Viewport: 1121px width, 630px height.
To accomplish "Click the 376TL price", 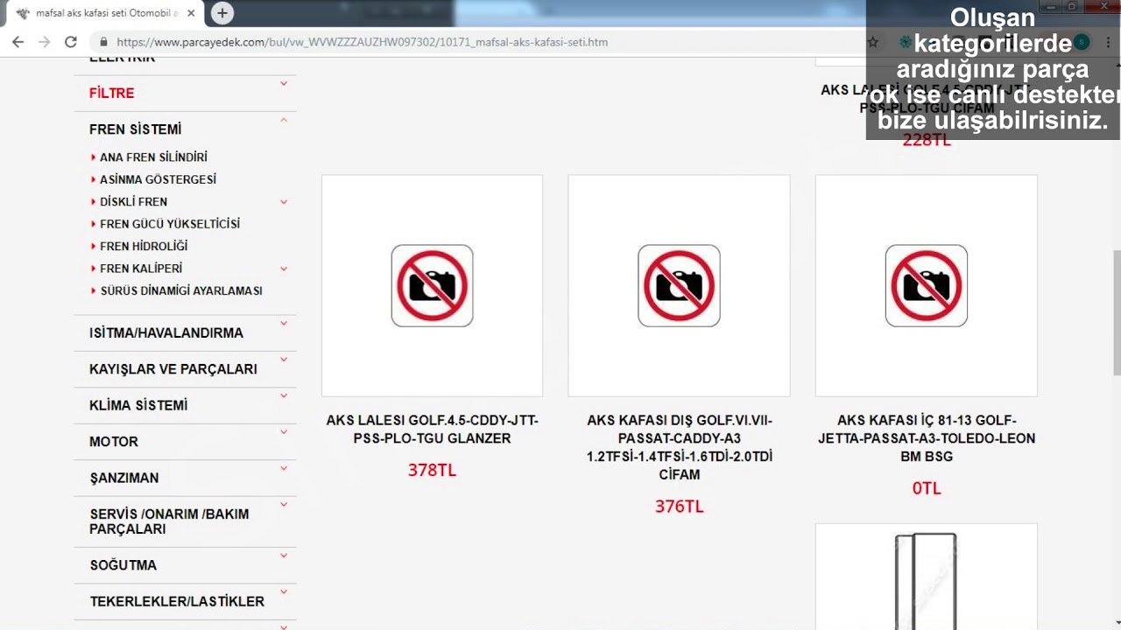I will coord(680,507).
